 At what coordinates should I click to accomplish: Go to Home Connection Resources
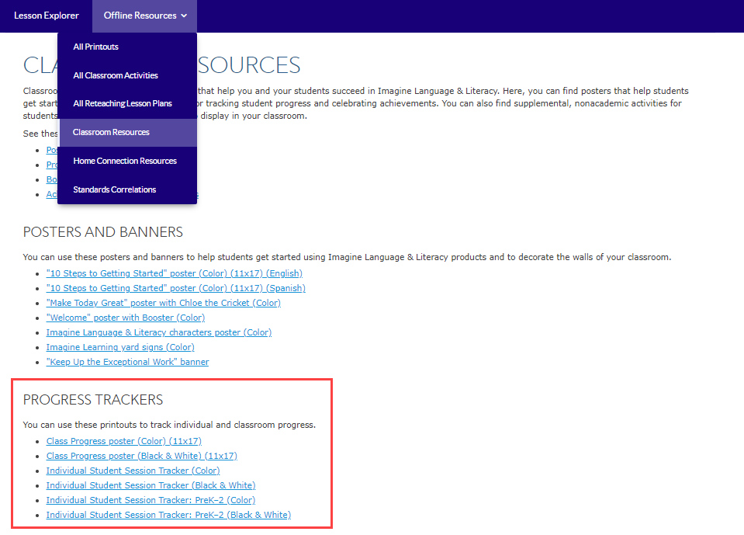point(125,161)
